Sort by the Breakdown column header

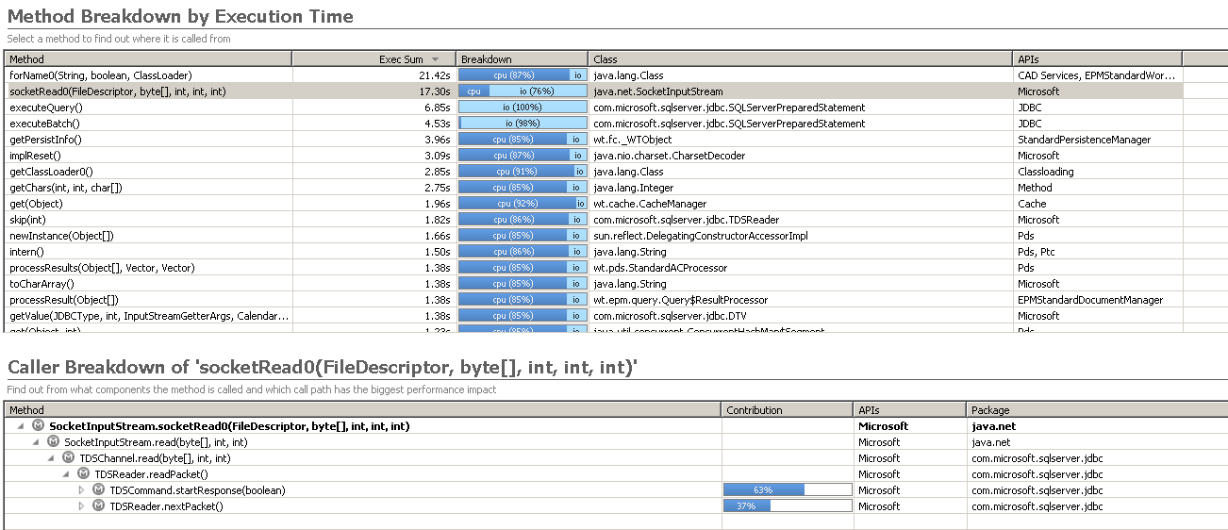[523, 58]
